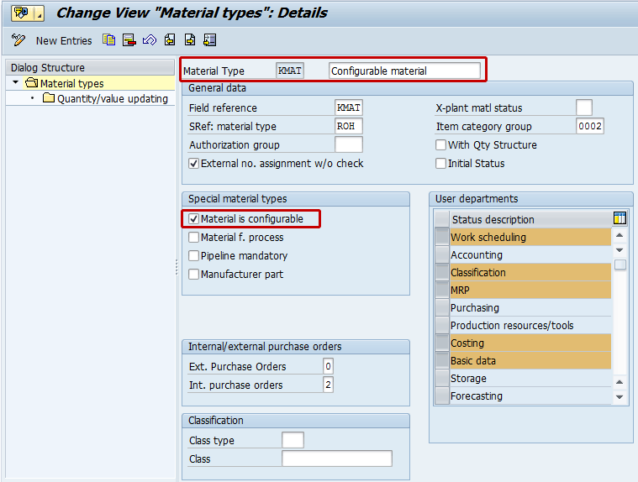Viewport: 638px width, 482px height.
Task: Collapse the Material types tree node
Action: 15,83
